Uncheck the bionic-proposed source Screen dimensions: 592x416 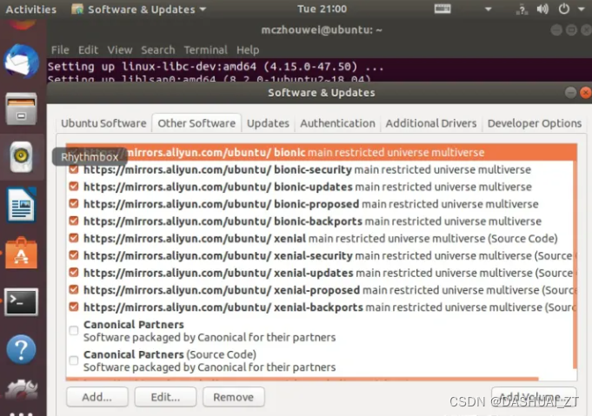[x=74, y=204]
